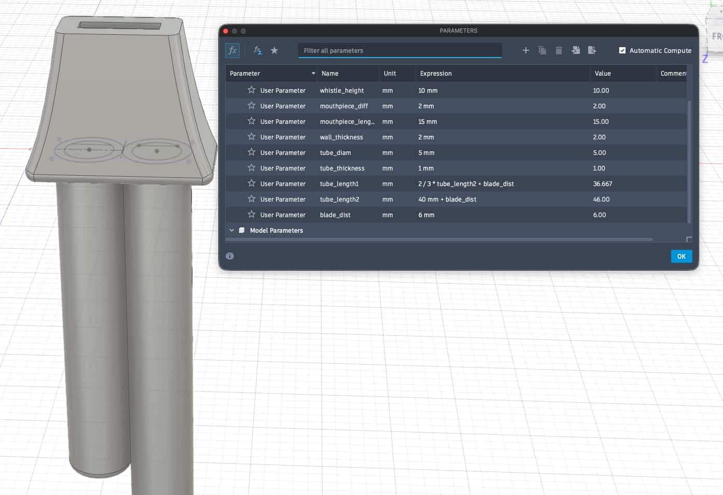Select the expression '2 / 3 * tube_length2 + blade_dist'
Image resolution: width=723 pixels, height=495 pixels.
[x=466, y=184]
